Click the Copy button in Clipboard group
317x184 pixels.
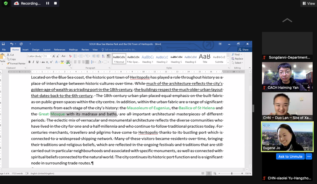[x=11, y=59]
